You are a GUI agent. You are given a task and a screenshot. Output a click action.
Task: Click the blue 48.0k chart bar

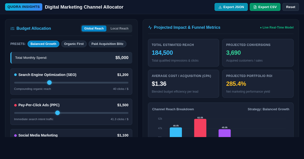tap(176, 132)
